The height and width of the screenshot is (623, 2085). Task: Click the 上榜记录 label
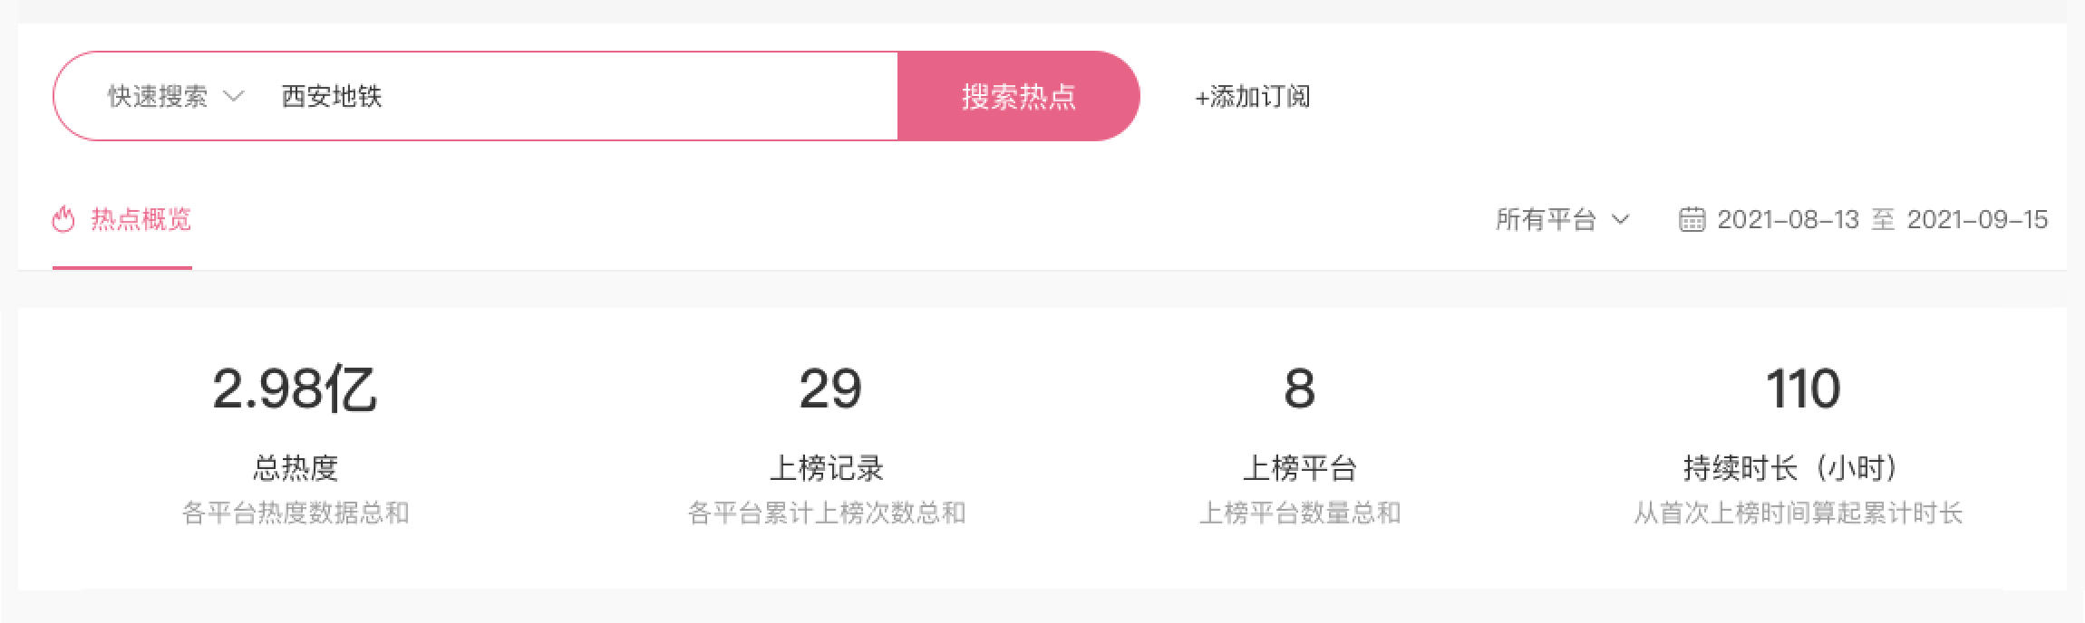[x=826, y=468]
